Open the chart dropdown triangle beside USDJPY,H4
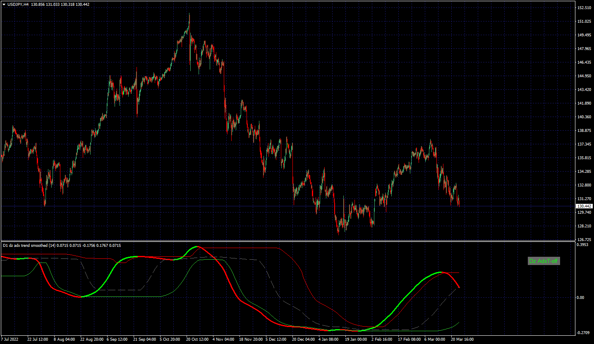Screen dimensions: 594x344 pos(4,4)
